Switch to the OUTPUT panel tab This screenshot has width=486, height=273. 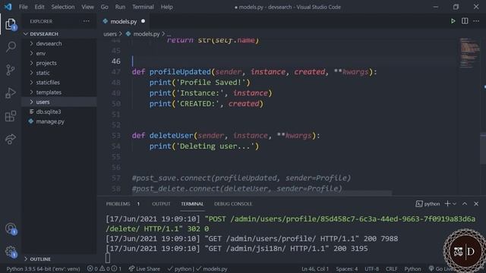pos(161,204)
